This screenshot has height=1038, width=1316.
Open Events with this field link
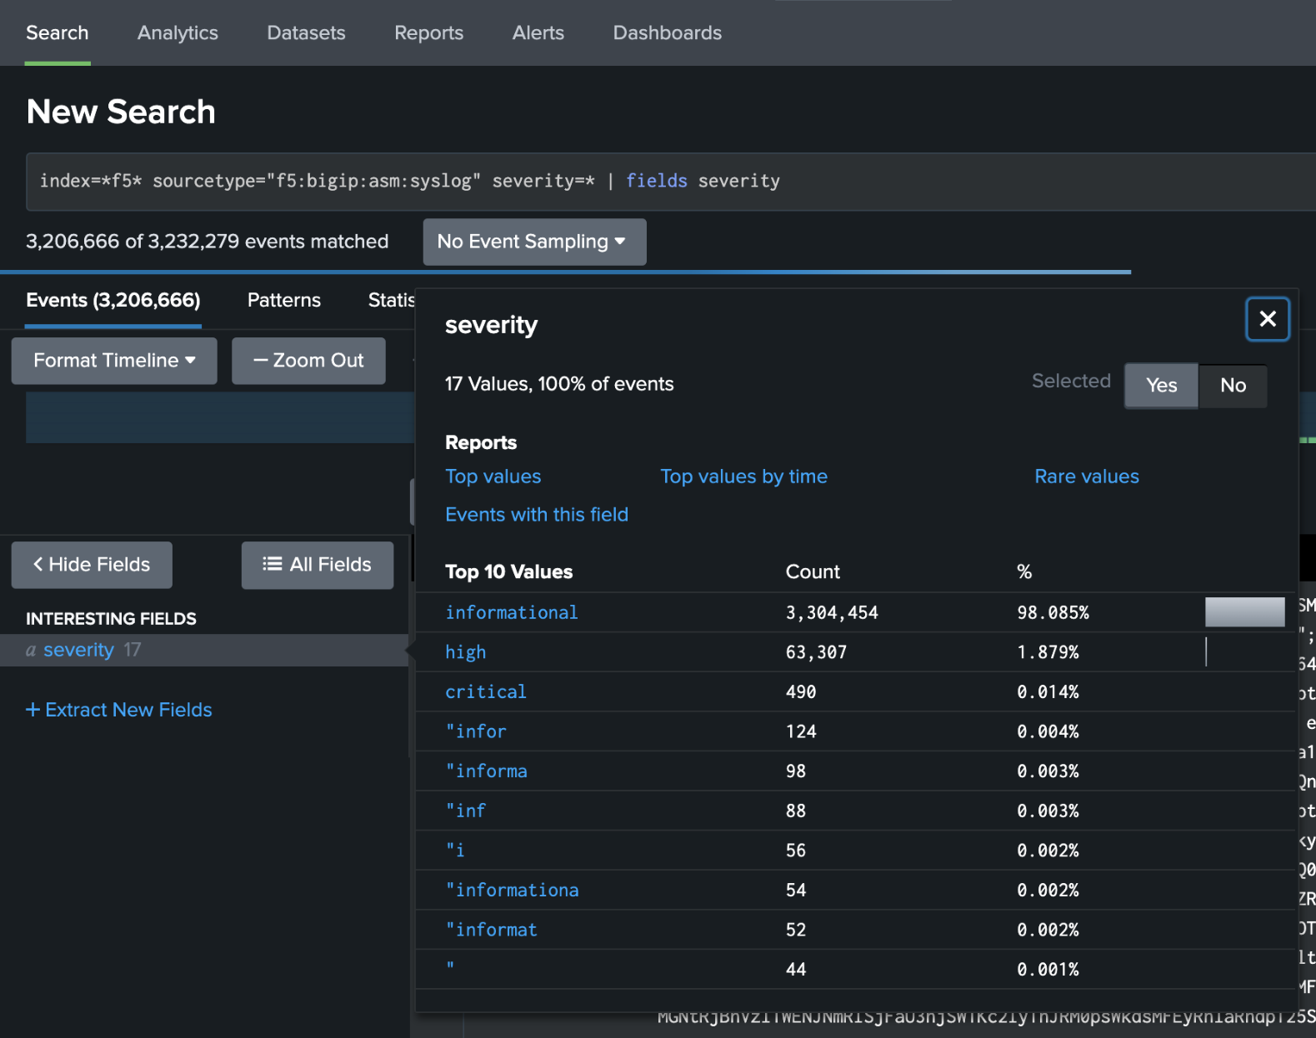[537, 515]
